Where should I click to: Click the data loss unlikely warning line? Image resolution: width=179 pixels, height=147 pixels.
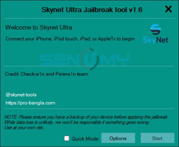[77, 122]
